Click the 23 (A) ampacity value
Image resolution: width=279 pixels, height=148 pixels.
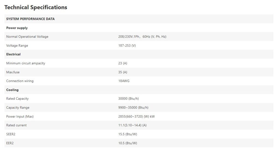pyautogui.click(x=123, y=63)
